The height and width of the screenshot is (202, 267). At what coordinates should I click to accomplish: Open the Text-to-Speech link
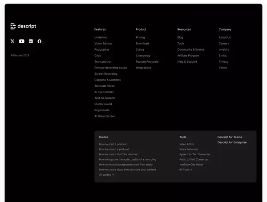pyautogui.click(x=105, y=98)
